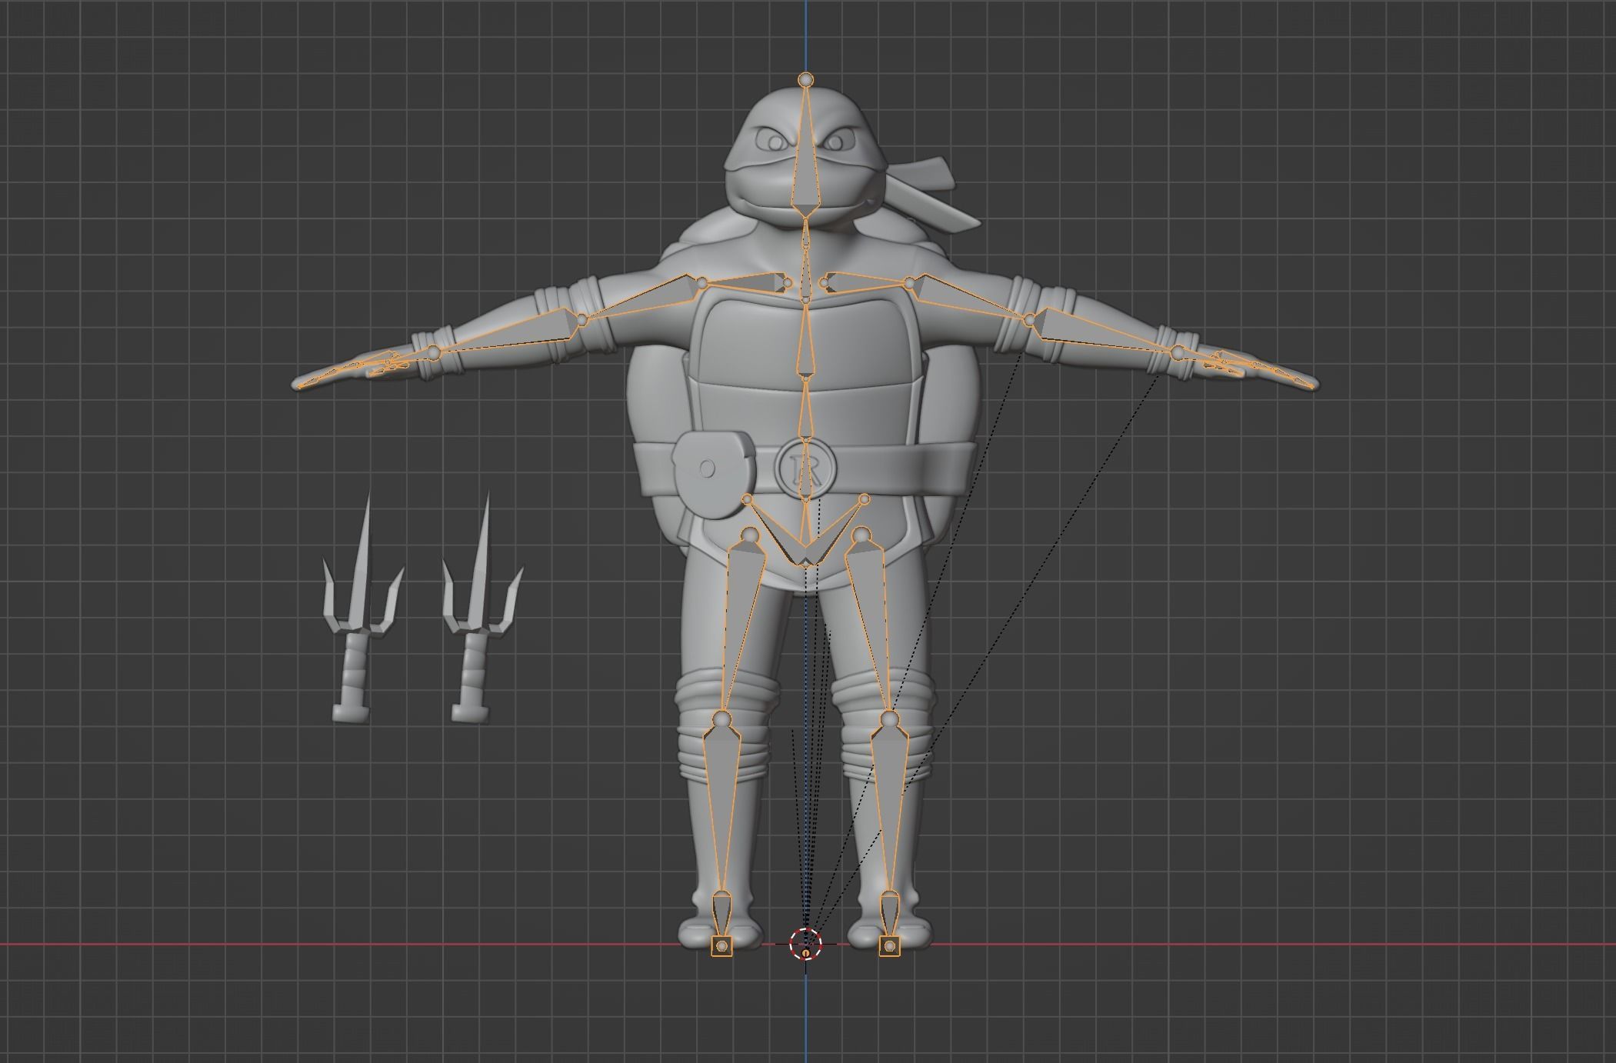Select elbow joint of the screen-left arm

[x=582, y=319]
